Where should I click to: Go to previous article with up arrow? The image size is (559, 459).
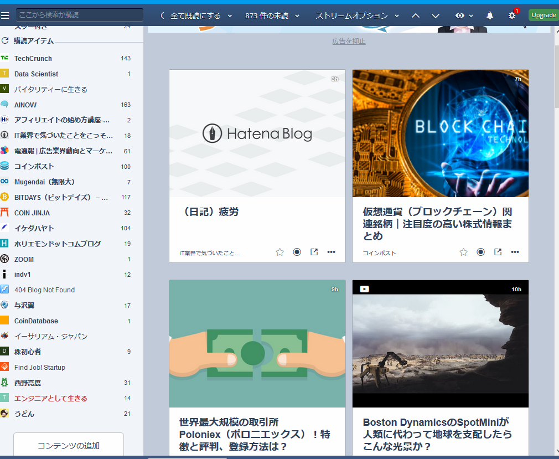[416, 16]
